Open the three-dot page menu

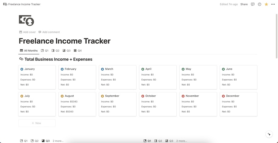tap(273, 4)
